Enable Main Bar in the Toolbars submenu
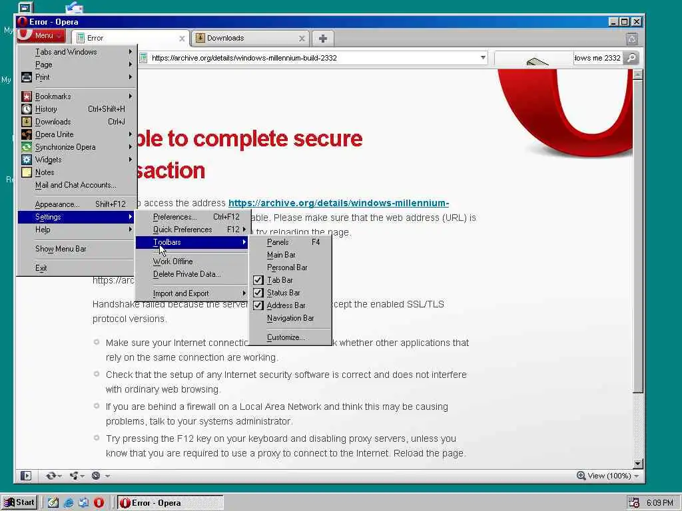This screenshot has width=682, height=511. (x=290, y=255)
